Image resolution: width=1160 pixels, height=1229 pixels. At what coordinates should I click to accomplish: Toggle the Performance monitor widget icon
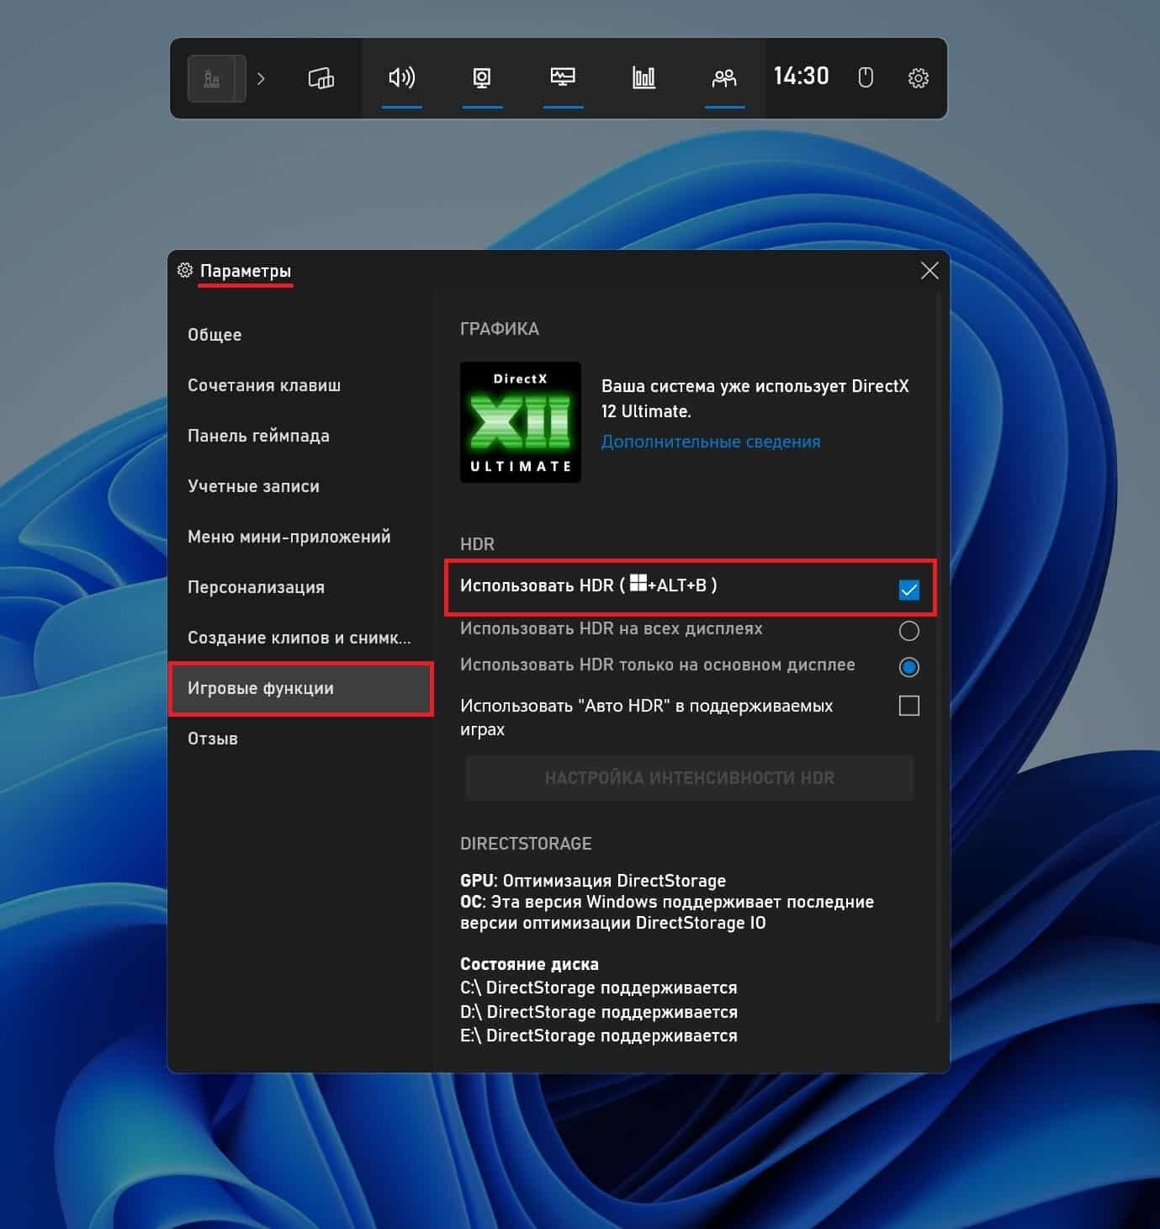[563, 78]
